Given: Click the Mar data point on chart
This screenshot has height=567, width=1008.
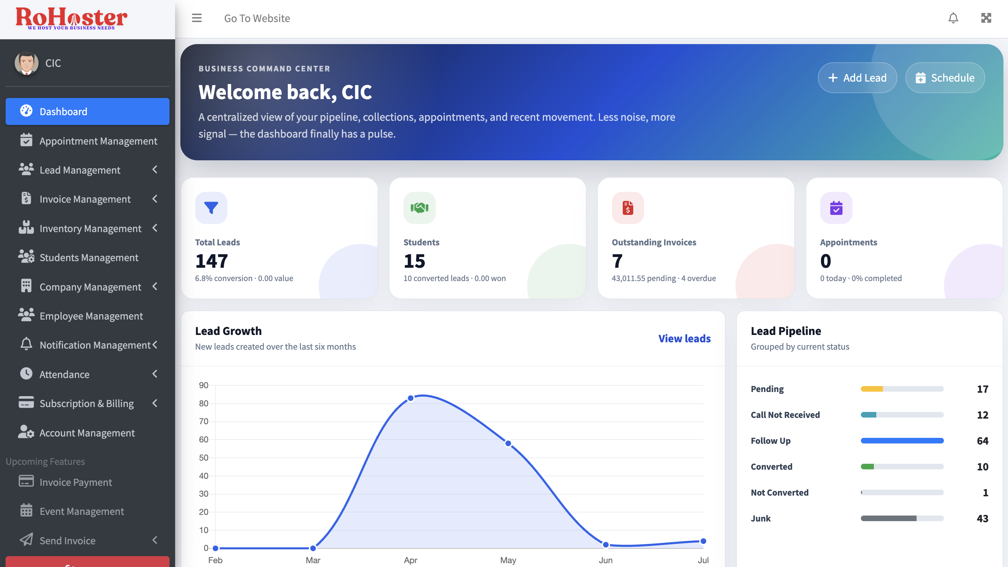Looking at the screenshot, I should (313, 548).
